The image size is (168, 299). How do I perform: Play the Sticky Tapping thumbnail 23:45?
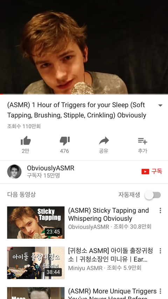(x=36, y=223)
